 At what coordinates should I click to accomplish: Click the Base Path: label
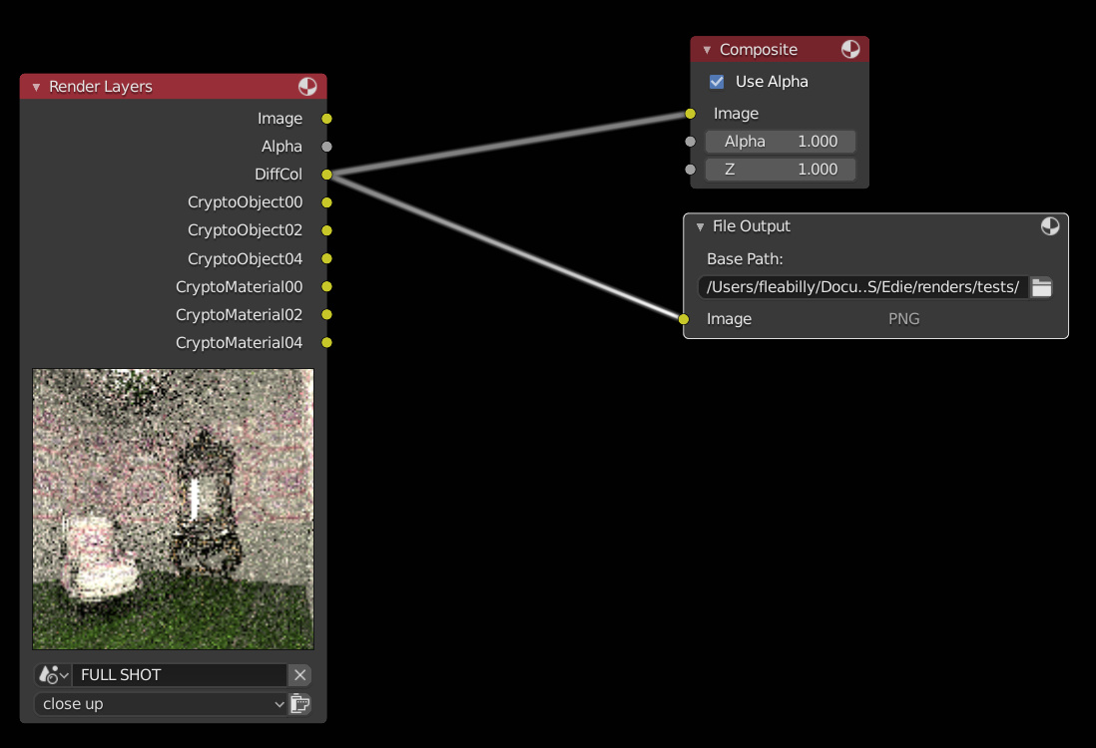pos(745,259)
